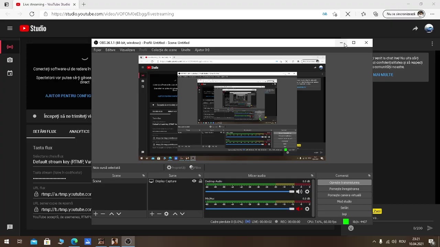The image size is (440, 247).
Task: Add page to favorites with star icon
Action: 335,14
